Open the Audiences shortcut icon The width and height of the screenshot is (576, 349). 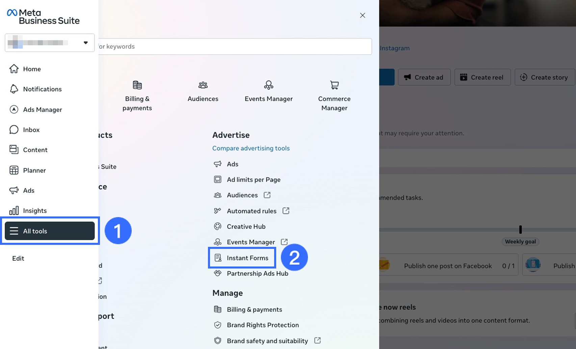tap(203, 85)
